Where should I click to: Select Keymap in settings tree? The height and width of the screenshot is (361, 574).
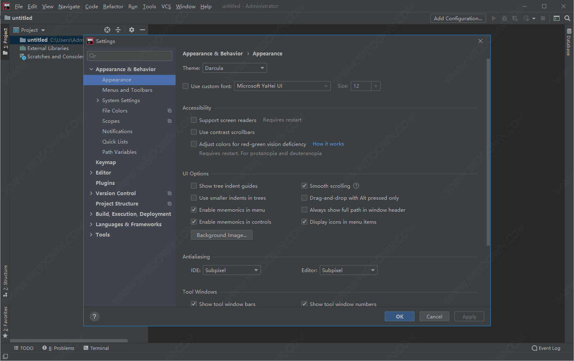click(106, 163)
